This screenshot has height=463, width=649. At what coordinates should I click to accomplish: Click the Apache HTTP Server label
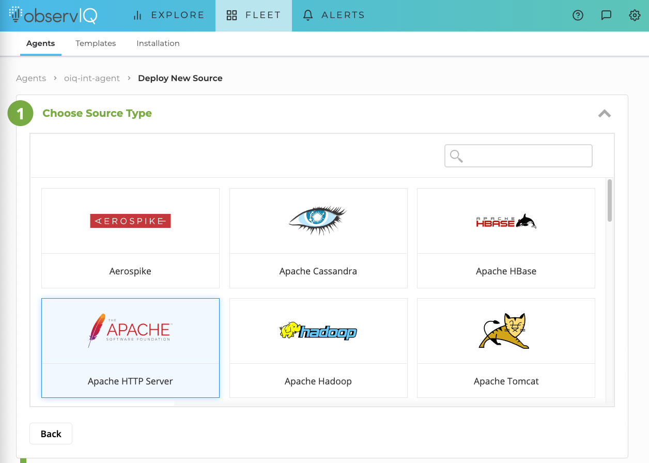coord(130,381)
